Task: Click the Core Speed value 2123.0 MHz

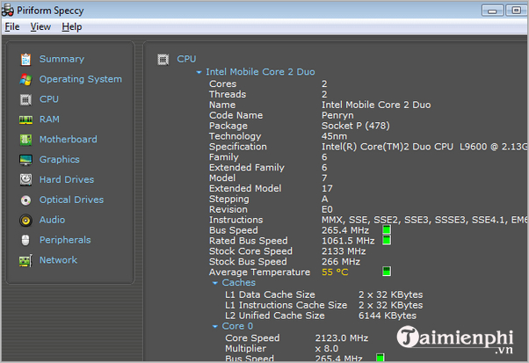Action: point(342,338)
